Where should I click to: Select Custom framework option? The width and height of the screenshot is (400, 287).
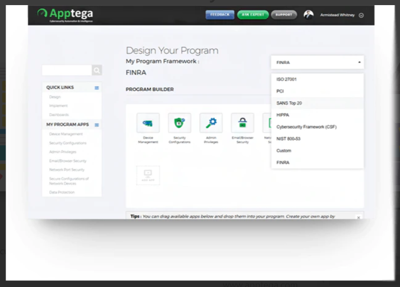tap(318, 150)
